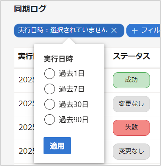This screenshot has height=166, width=161.
Task: Click the plus icon to add a filter
Action: tap(135, 31)
